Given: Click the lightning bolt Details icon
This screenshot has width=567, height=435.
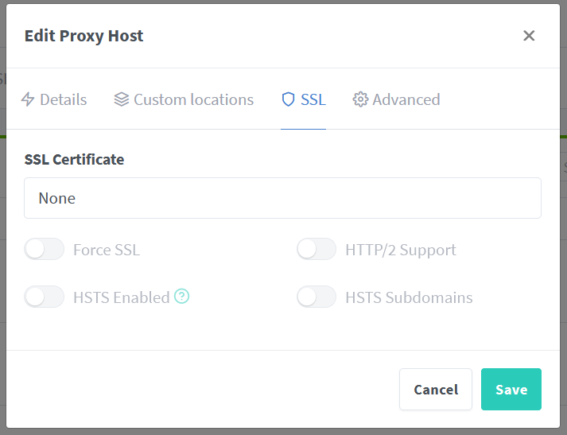Looking at the screenshot, I should tap(28, 99).
